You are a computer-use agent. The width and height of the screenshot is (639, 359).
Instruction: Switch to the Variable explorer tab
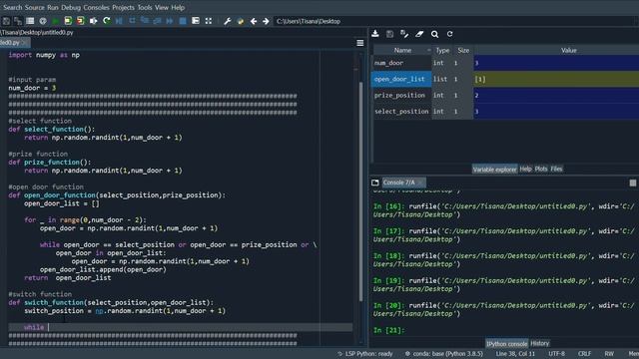pos(495,169)
